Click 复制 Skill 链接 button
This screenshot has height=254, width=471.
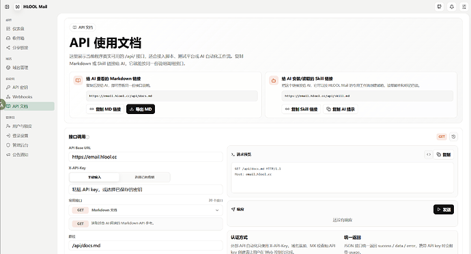pos(301,109)
